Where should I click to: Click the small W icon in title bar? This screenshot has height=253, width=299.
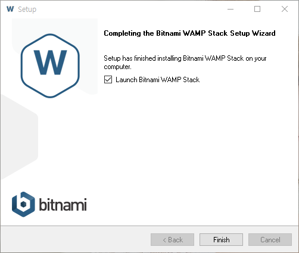pos(10,9)
